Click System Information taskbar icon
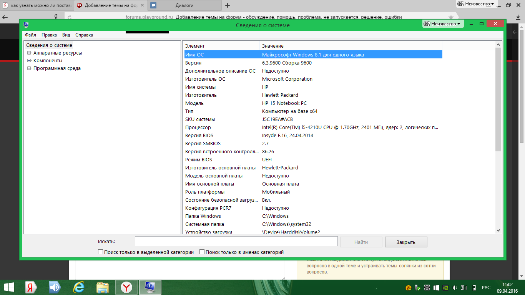 click(x=150, y=287)
